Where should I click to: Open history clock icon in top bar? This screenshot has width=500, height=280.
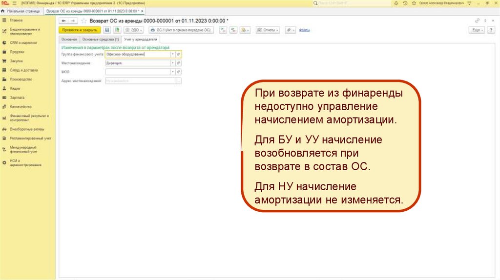coord(405,3)
